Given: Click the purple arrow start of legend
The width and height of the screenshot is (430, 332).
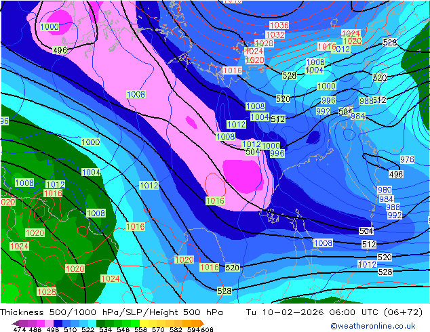Looking at the screenshot, I should point(16,323).
